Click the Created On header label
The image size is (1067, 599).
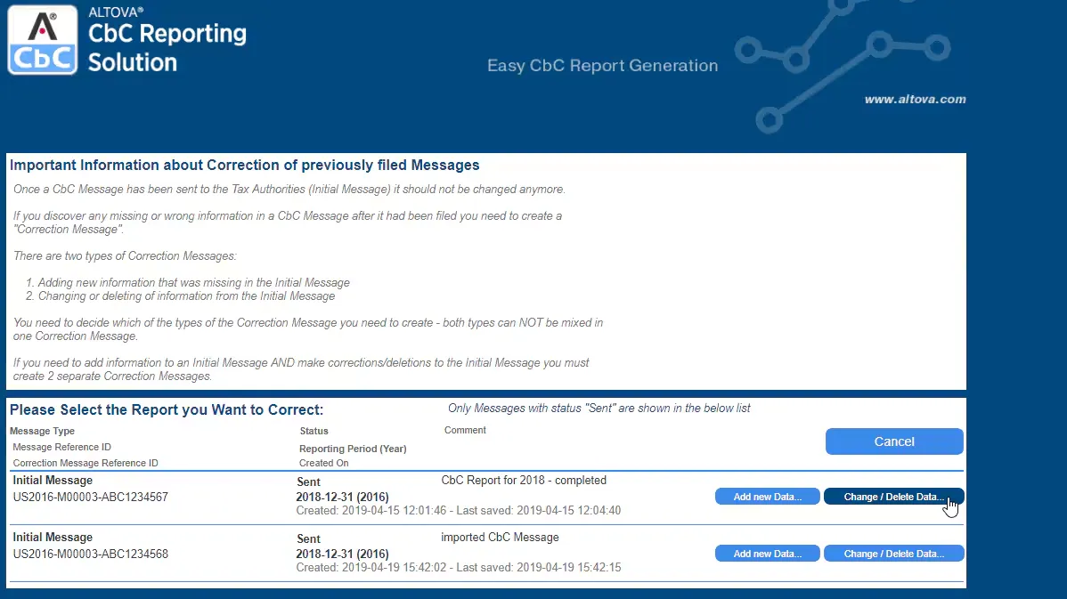coord(324,463)
